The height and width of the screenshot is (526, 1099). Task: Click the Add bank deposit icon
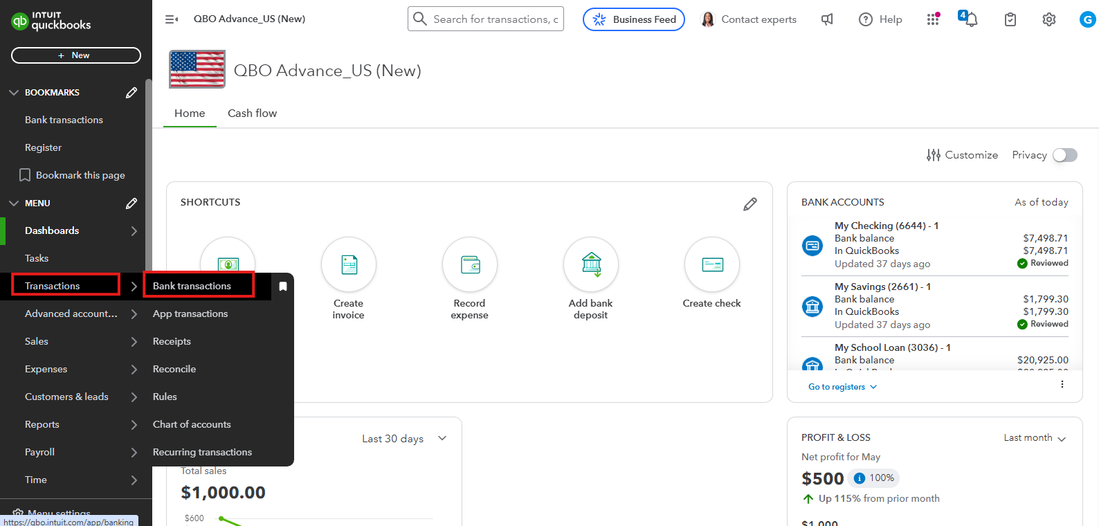pyautogui.click(x=591, y=264)
